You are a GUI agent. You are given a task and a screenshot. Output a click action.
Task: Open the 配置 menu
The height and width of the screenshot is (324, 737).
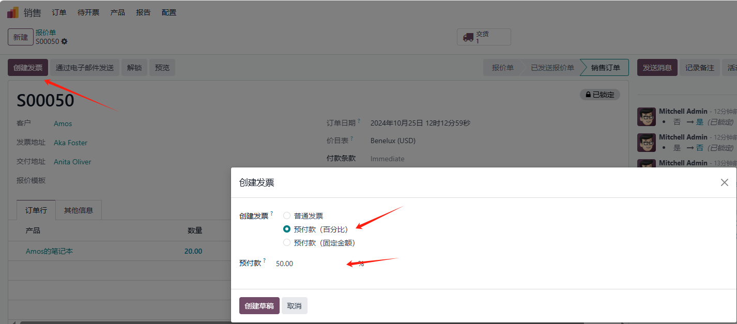coord(168,12)
